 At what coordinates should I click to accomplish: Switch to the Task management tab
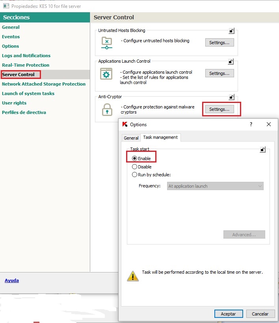coord(160,137)
